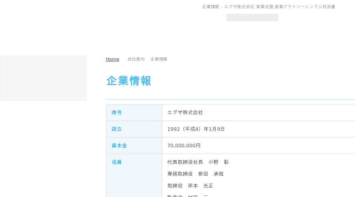This screenshot has width=355, height=197.
Task: Click the name 小野 彰 in the officers list
Action: click(219, 162)
